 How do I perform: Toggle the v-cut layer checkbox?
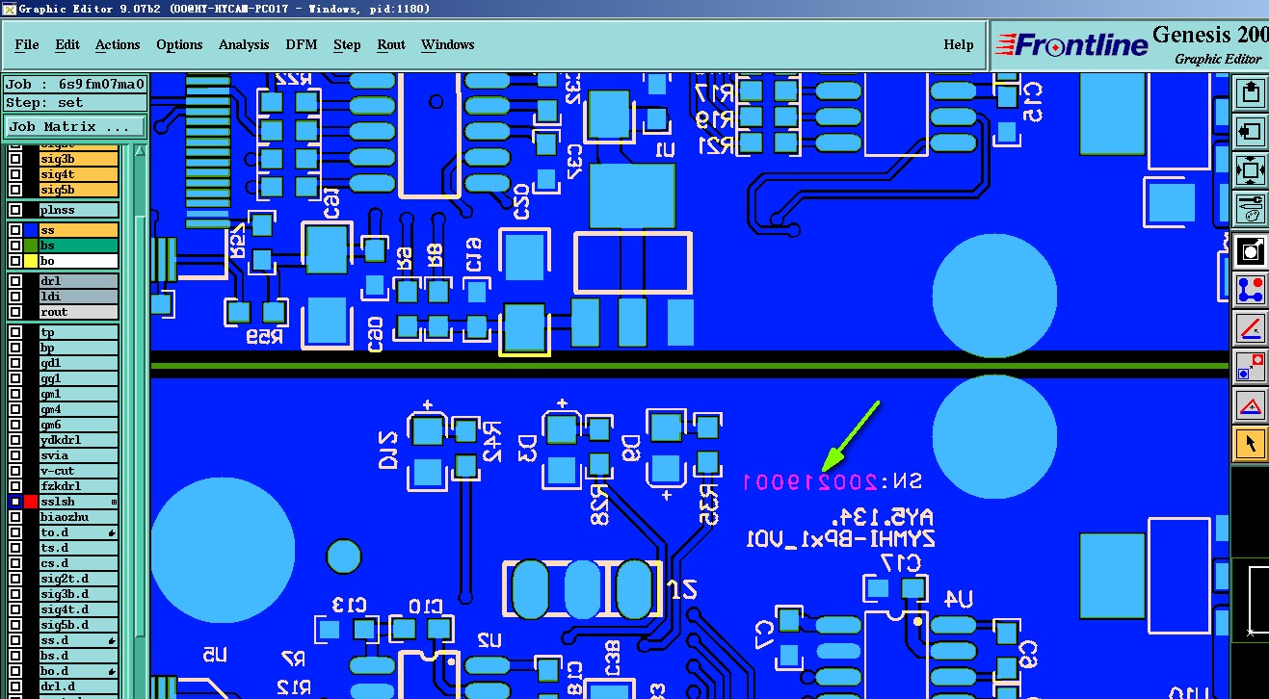click(15, 471)
